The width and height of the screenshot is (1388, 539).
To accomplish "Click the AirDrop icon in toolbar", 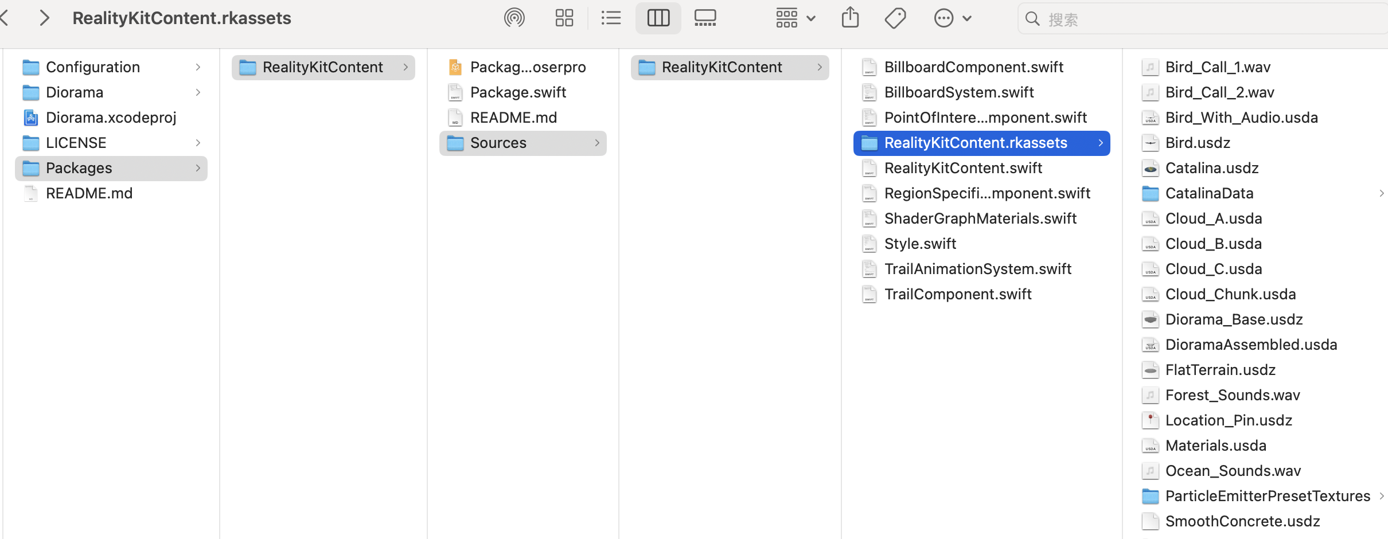I will 514,18.
